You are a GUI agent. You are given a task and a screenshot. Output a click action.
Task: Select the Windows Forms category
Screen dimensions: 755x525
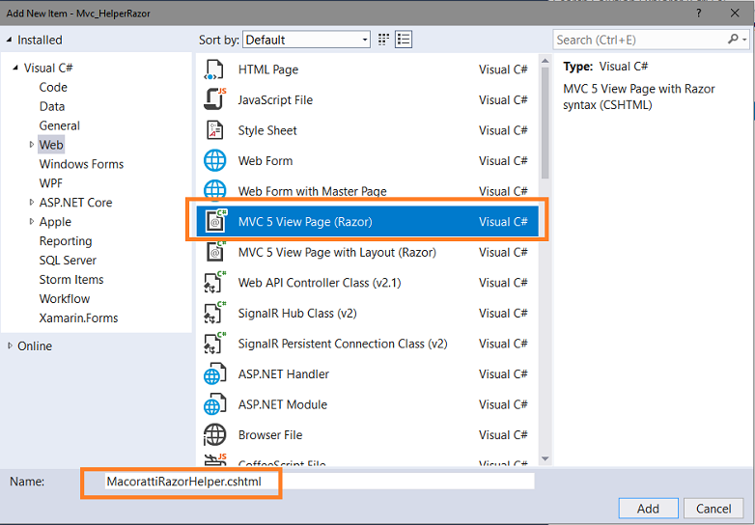(81, 164)
